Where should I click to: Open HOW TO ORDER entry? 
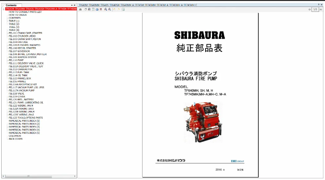(x=18, y=15)
